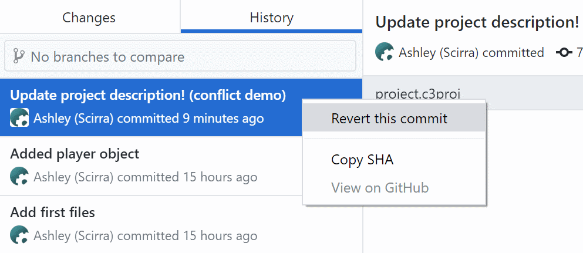Focus the 'No branches to compare' field

click(180, 56)
